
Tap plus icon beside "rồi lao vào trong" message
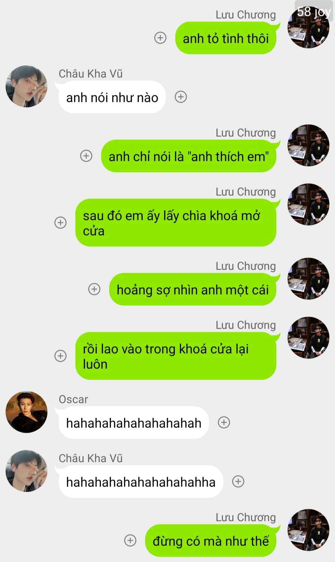(60, 356)
